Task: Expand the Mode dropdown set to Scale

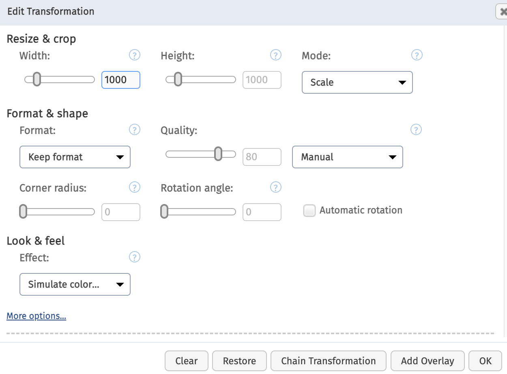Action: coord(357,82)
